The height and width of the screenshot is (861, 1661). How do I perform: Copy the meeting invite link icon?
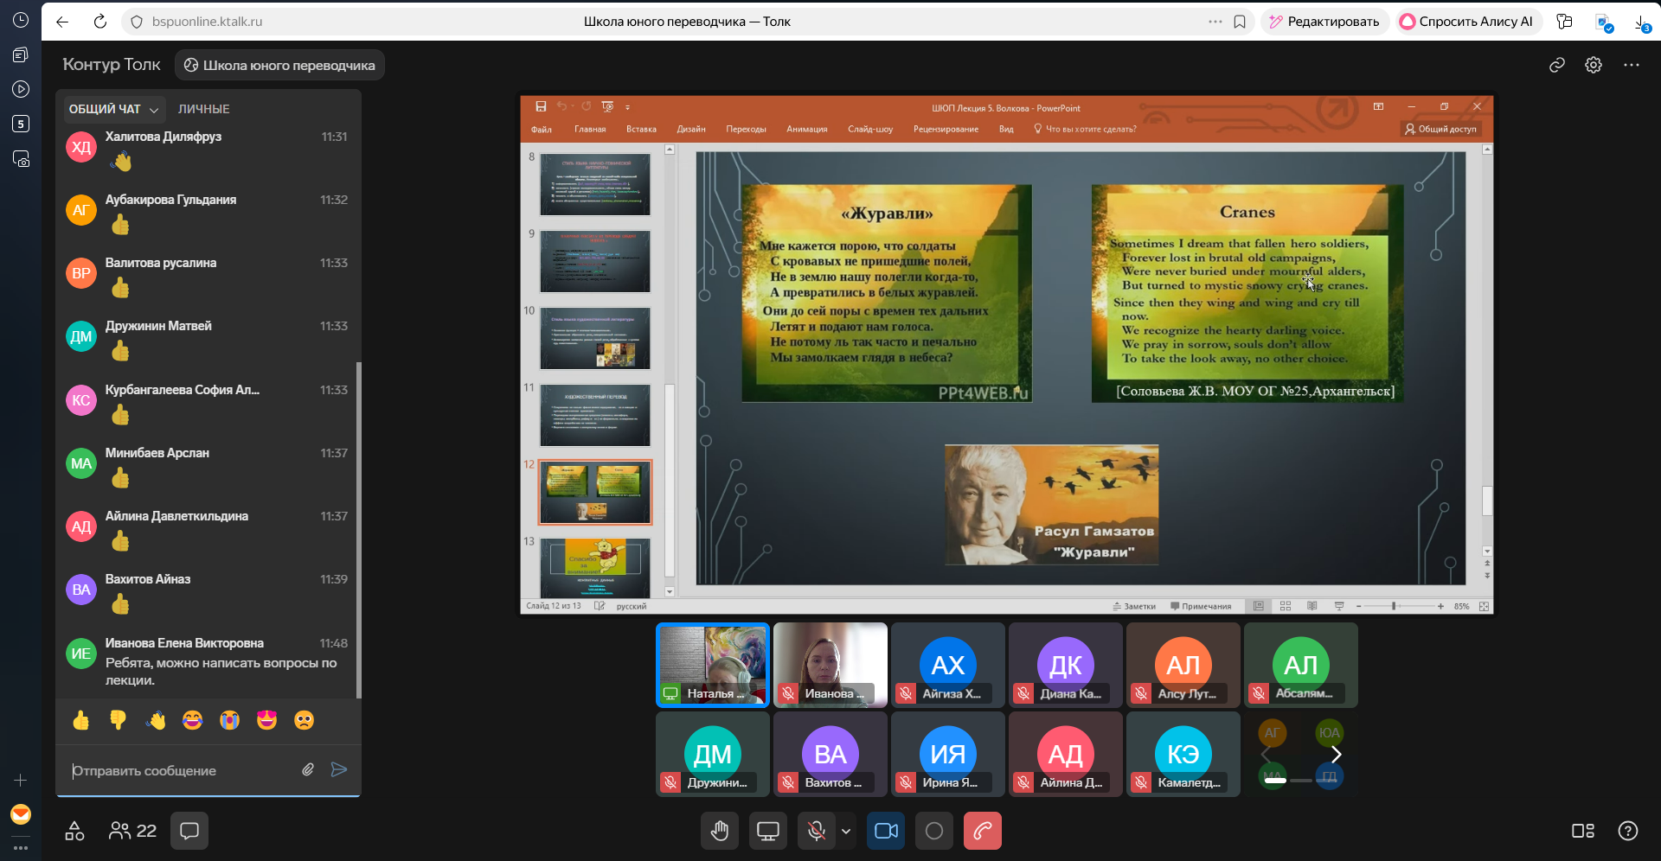point(1556,65)
